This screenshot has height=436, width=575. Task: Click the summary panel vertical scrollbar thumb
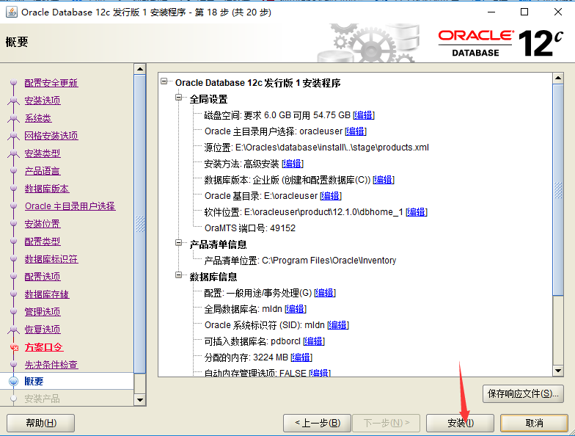click(558, 189)
